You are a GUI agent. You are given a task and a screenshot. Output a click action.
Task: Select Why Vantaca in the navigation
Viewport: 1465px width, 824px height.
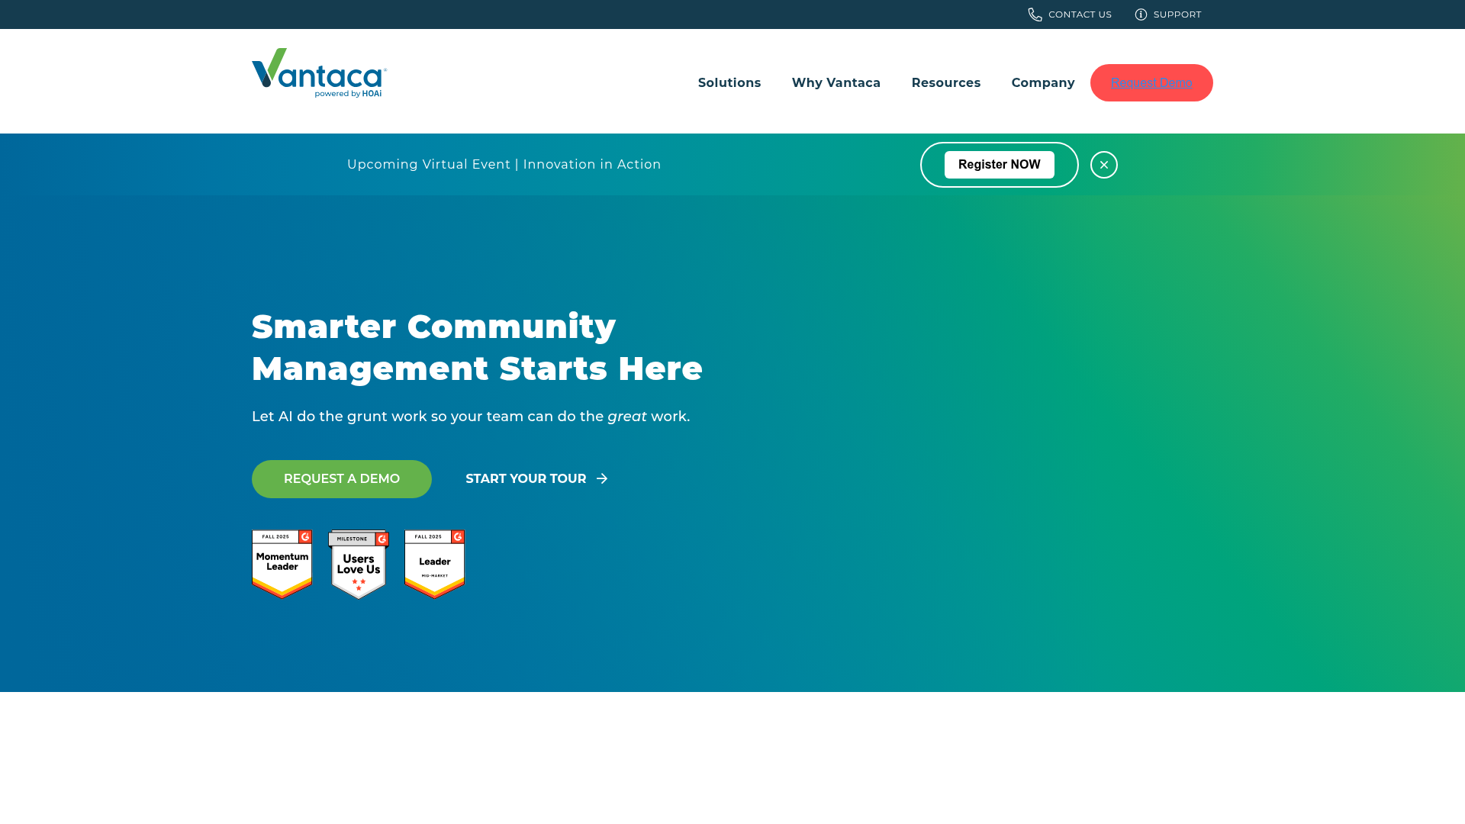point(836,82)
